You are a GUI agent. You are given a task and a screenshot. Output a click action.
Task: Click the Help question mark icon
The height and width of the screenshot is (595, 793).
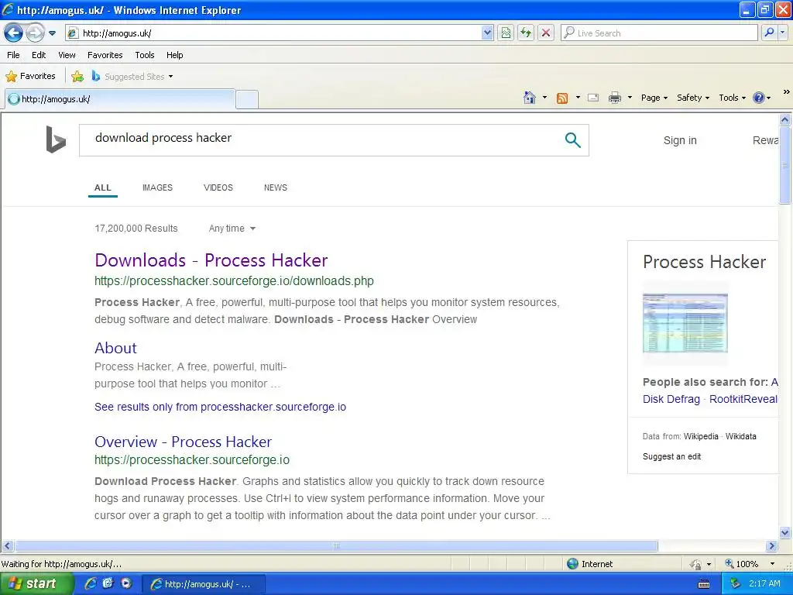(x=759, y=98)
